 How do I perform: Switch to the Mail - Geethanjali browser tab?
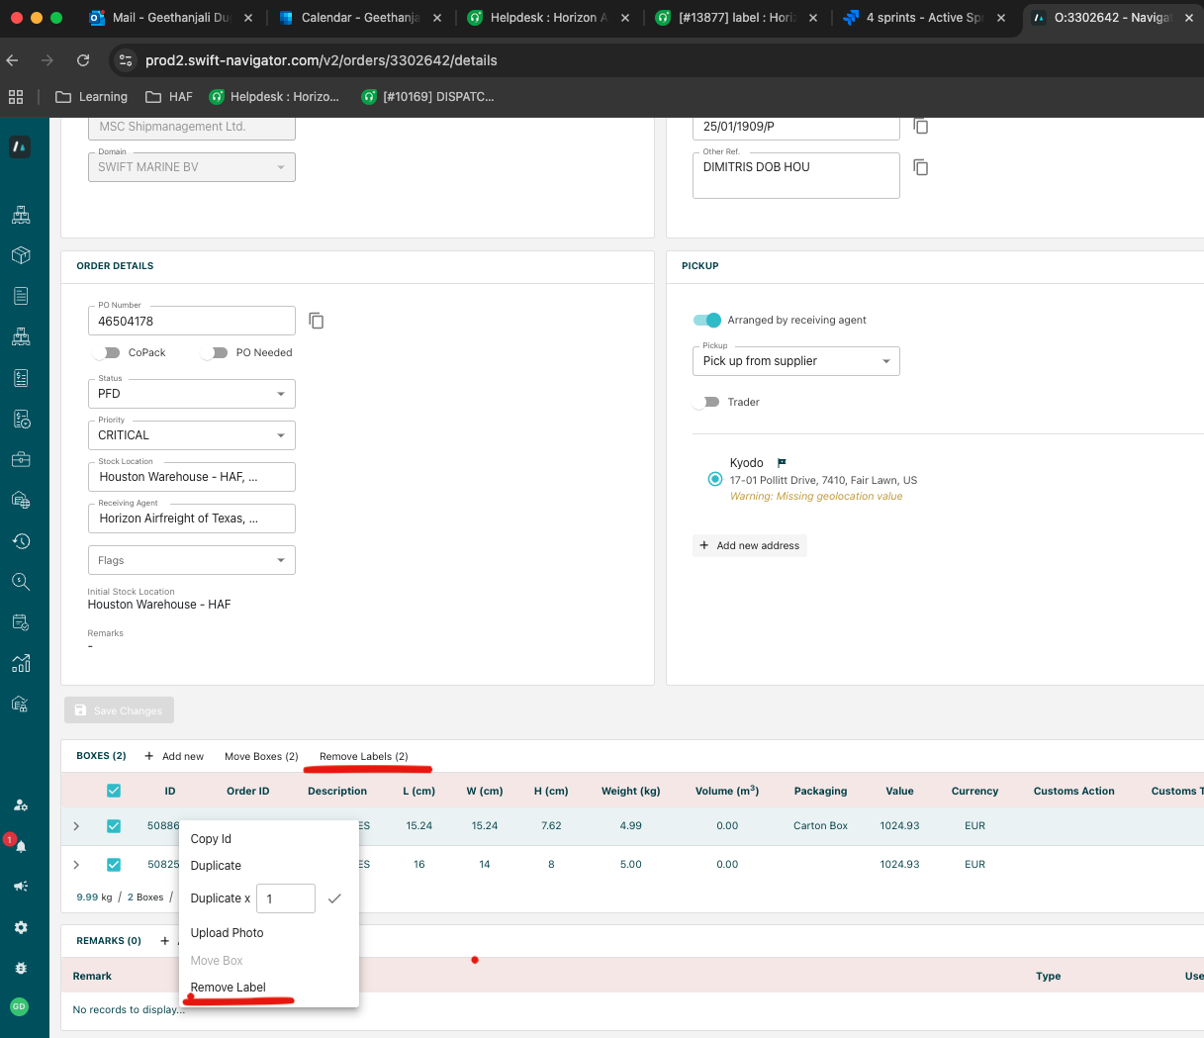pyautogui.click(x=168, y=18)
